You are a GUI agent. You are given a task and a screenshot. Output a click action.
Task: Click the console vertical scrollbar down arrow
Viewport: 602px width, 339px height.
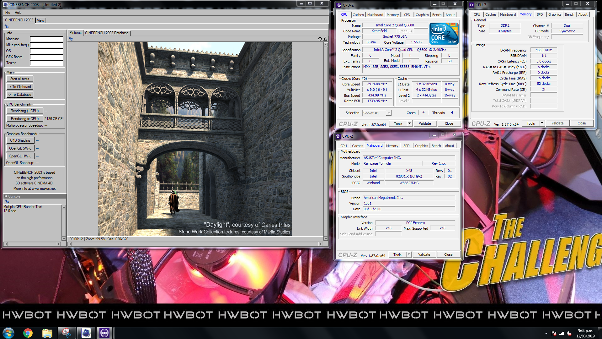point(64,239)
